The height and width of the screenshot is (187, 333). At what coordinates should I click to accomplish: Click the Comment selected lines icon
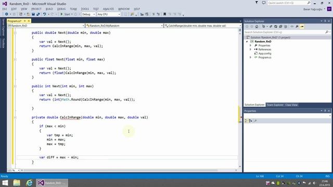(153, 14)
